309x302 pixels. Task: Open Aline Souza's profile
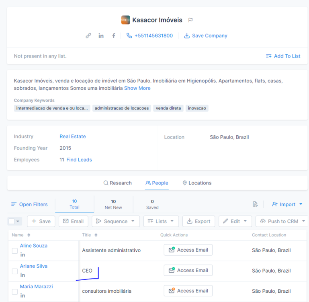(34, 246)
